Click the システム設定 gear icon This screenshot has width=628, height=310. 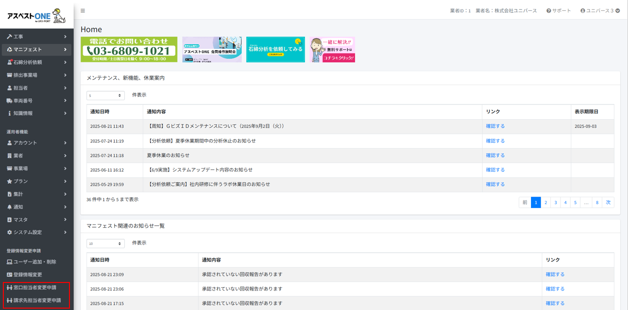pos(9,233)
